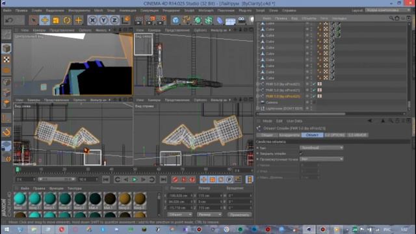Open the deformer objects icon
This screenshot has height=234, width=416.
click(x=220, y=20)
